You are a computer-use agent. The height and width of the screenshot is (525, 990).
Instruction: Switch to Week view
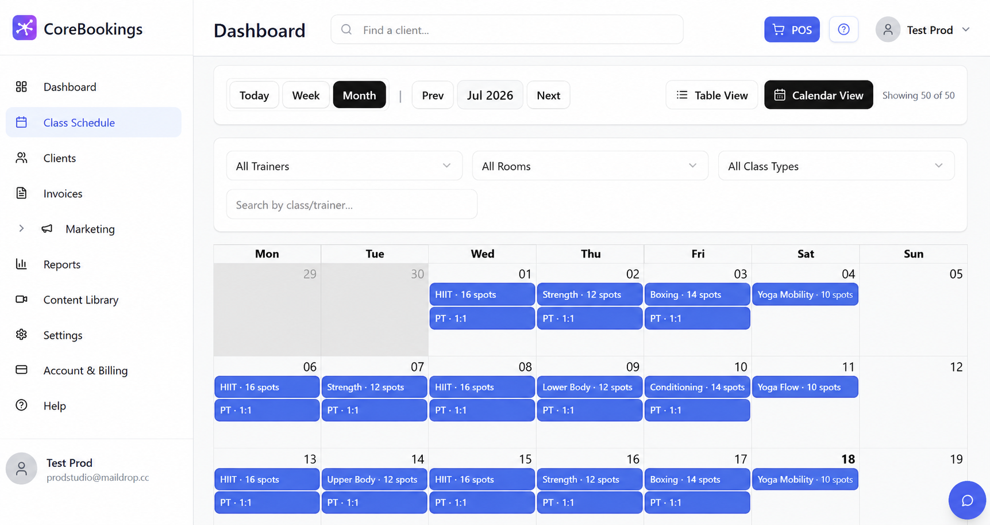[x=306, y=95]
